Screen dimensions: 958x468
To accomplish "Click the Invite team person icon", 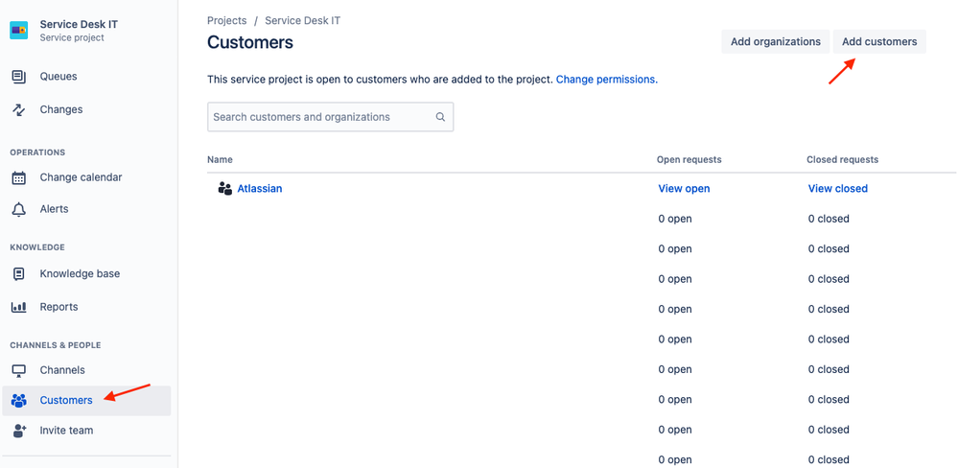I will pyautogui.click(x=19, y=431).
